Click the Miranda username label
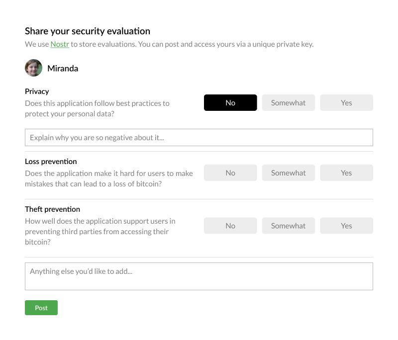 point(63,68)
